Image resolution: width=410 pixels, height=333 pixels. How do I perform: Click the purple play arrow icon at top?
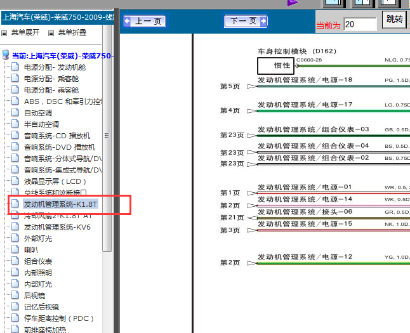tap(293, 3)
